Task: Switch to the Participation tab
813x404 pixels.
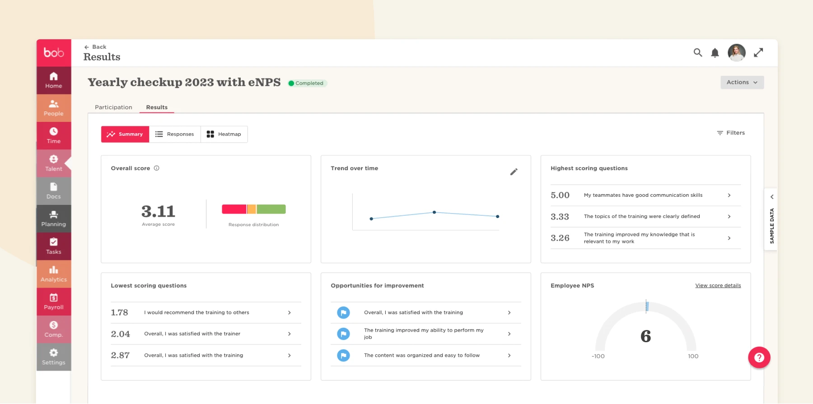Action: pos(113,107)
